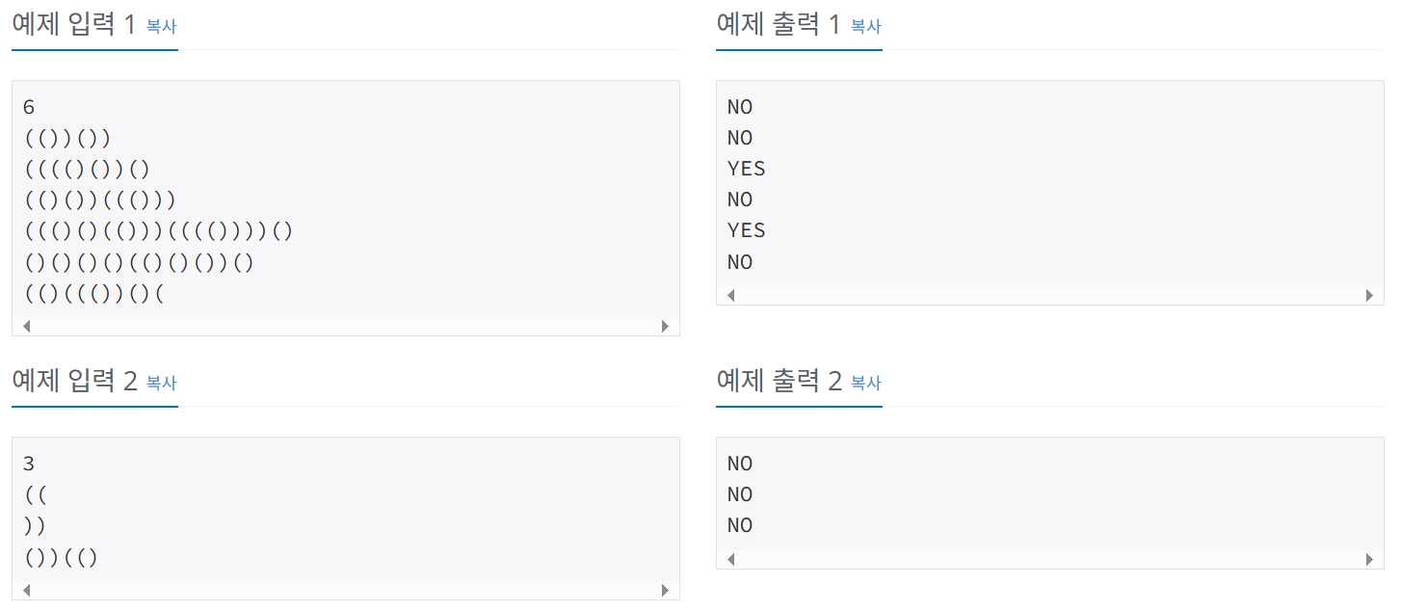Click the right scroll arrow under 예제 출력 2
This screenshot has height=613, width=1401.
tap(1369, 558)
